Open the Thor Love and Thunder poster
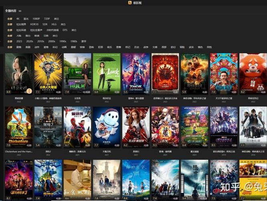Image resolution: width=267 pixels, height=201 pixels. 136,74
